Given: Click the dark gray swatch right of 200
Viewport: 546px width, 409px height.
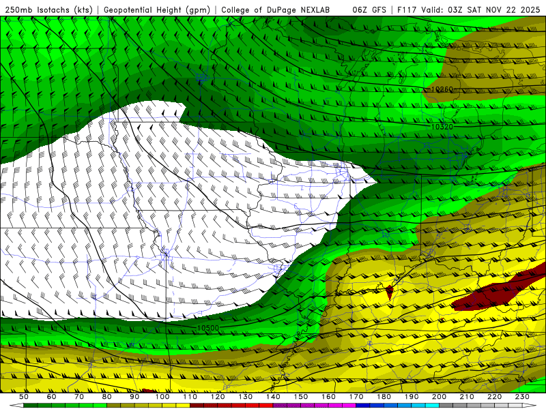Looking at the screenshot, I should (446, 406).
